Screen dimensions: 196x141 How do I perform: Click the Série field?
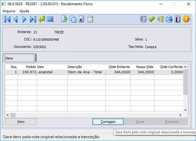pos(154,40)
